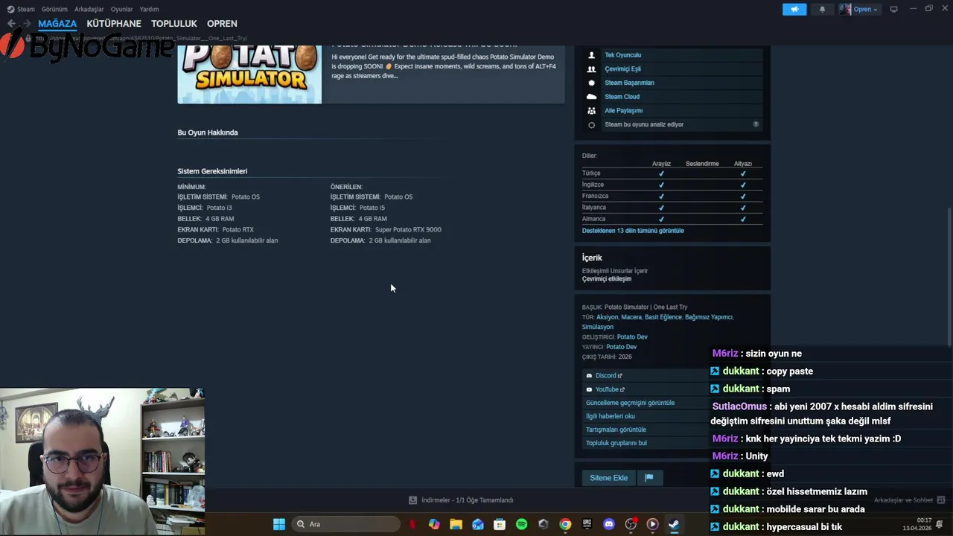
Task: Open the Discord external link
Action: (608, 376)
